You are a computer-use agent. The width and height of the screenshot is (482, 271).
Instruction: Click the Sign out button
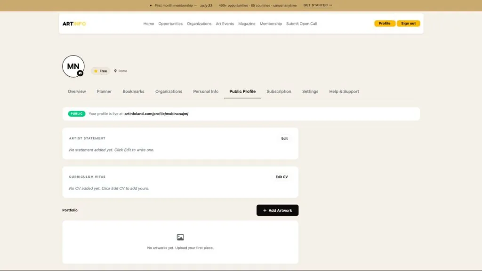[x=408, y=24]
